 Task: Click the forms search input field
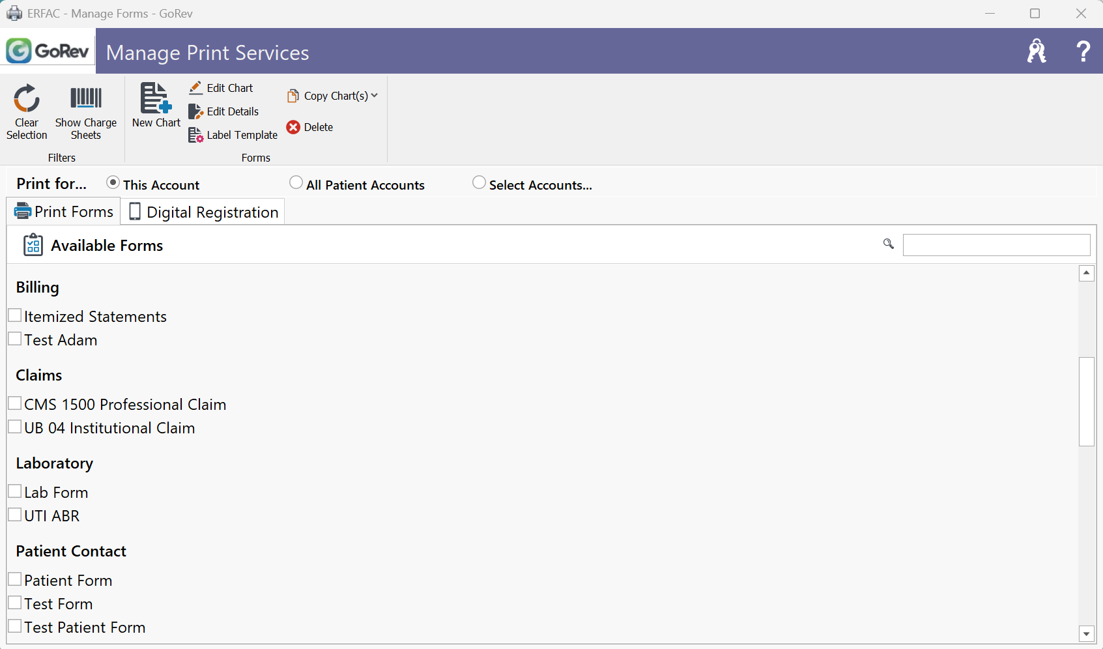996,245
